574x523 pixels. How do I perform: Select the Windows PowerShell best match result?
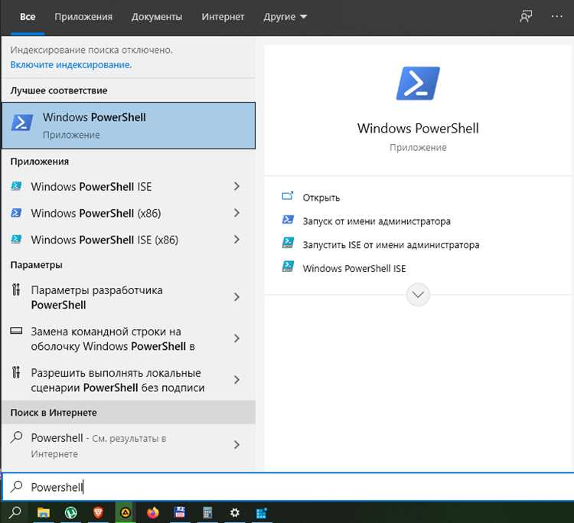coord(129,126)
